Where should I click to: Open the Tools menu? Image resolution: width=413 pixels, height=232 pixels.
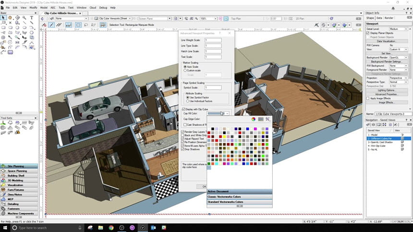coord(61,8)
